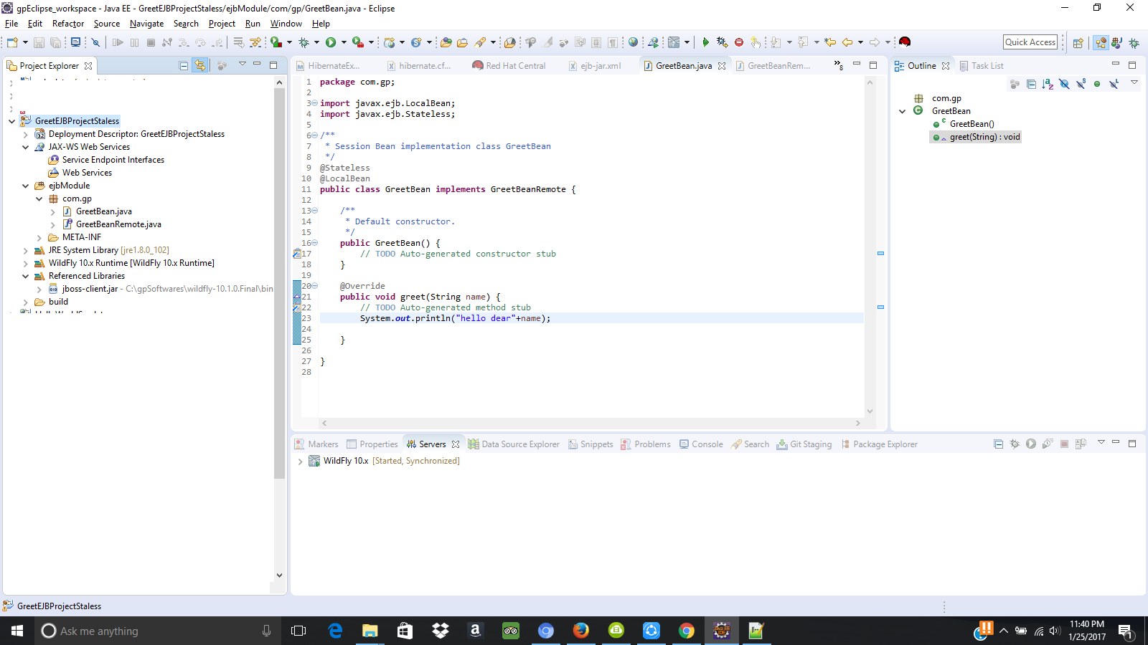
Task: Click the Skip All Breakpoints icon
Action: pyautogui.click(x=95, y=42)
